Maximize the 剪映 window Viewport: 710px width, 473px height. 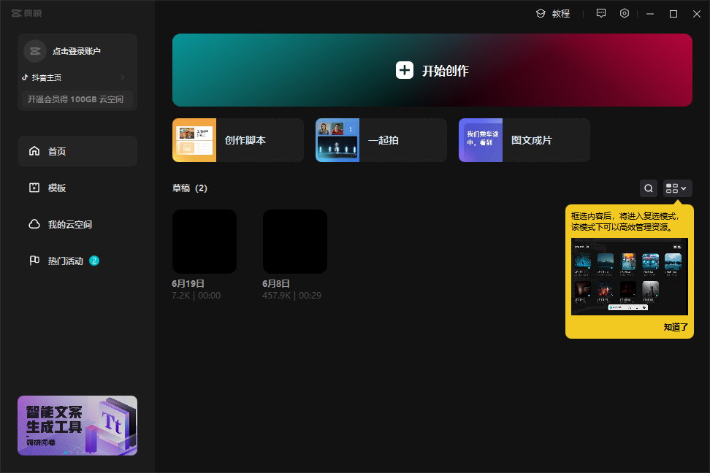(x=673, y=14)
